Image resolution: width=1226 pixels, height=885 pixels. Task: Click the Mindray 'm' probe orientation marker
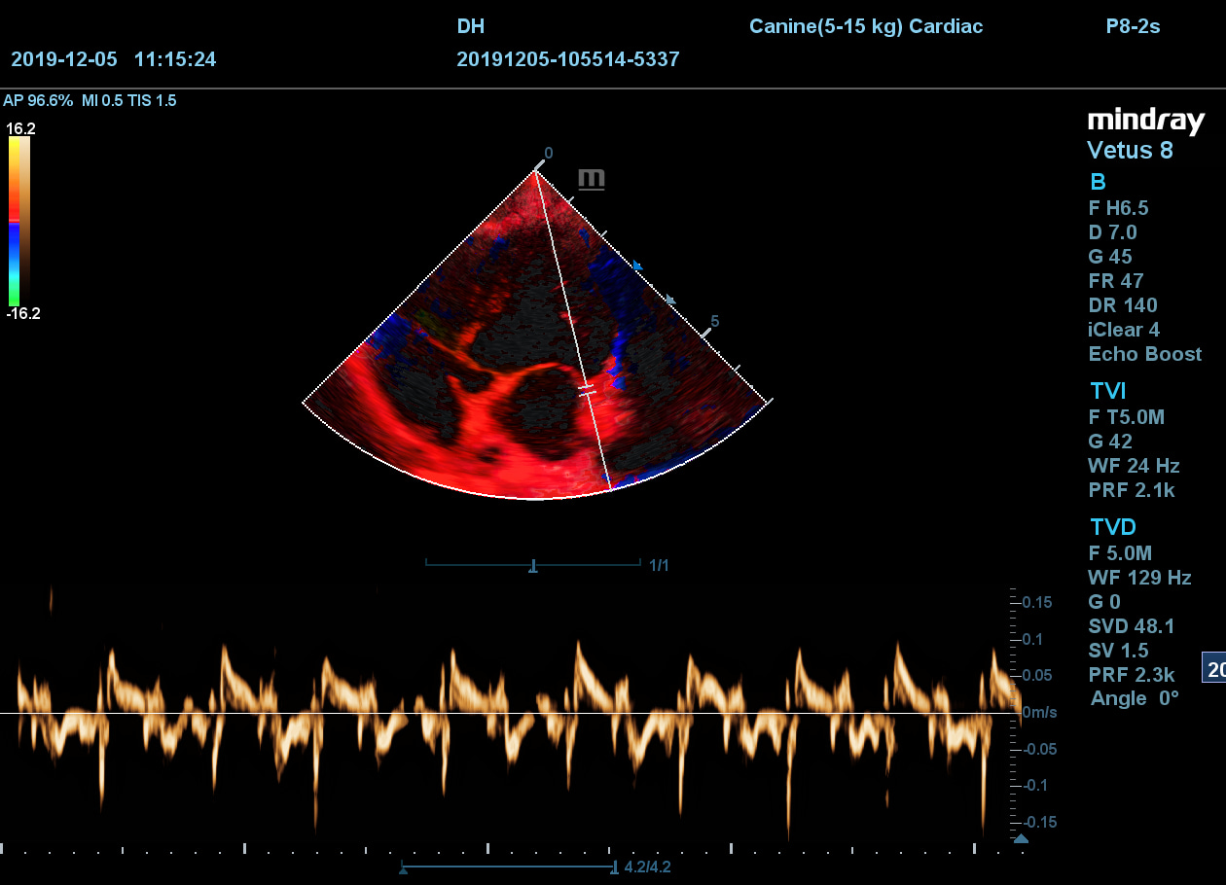[591, 179]
